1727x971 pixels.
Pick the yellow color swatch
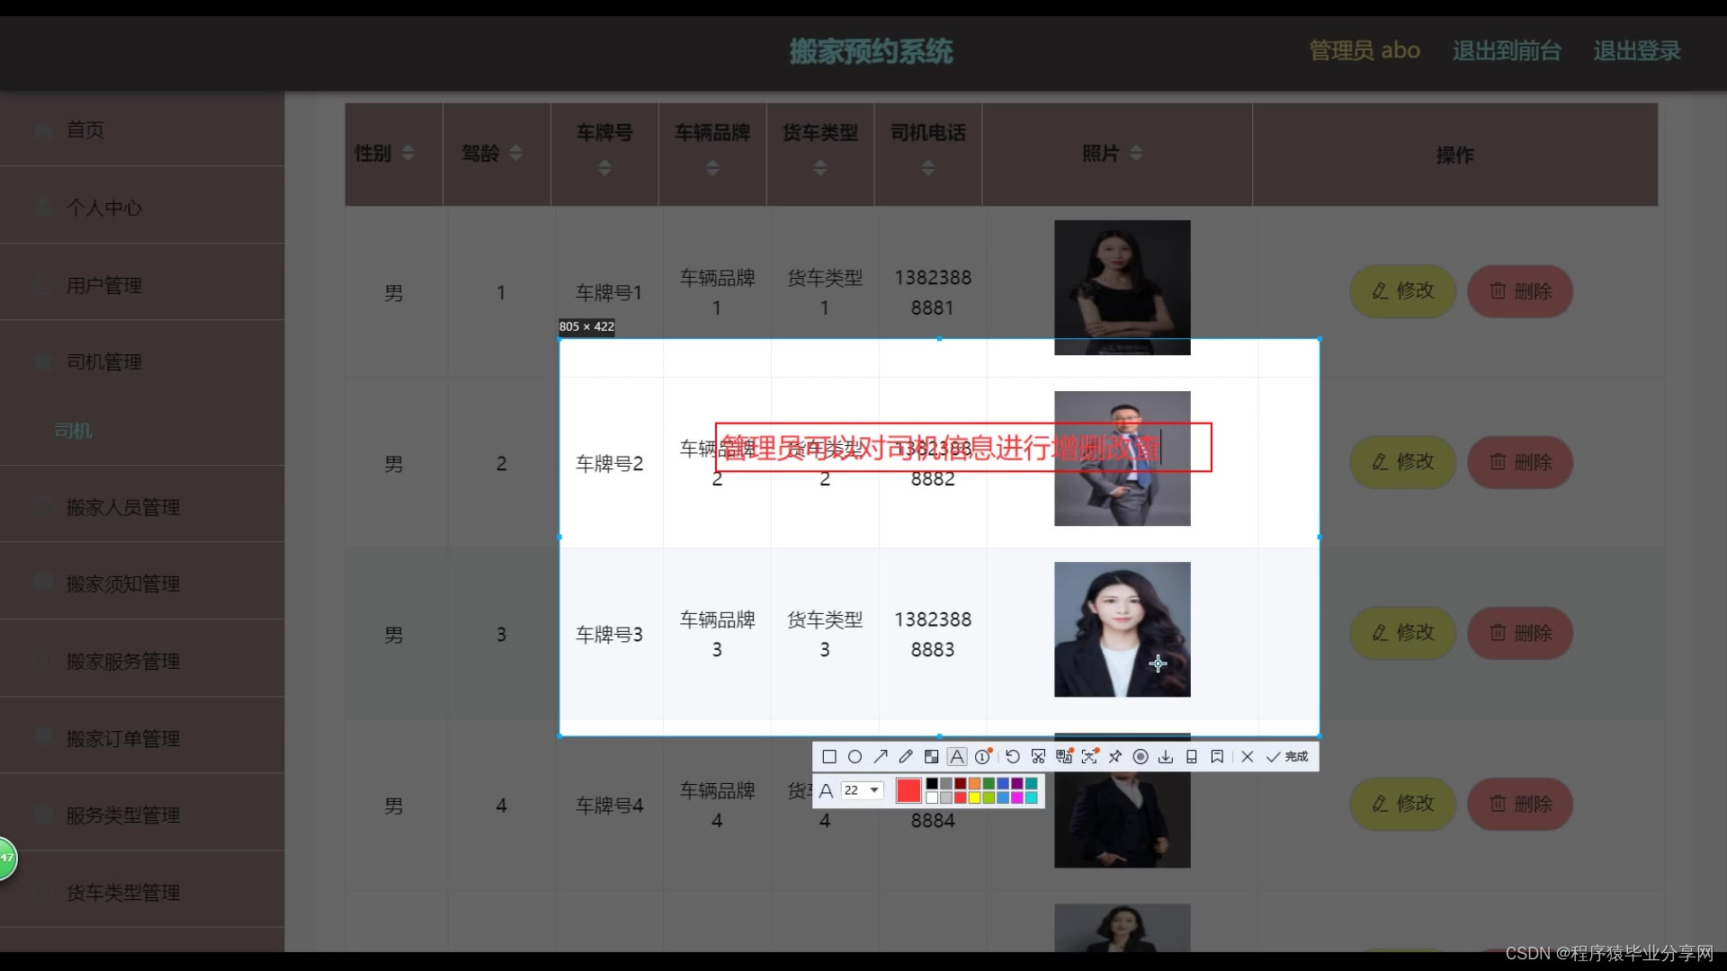974,797
